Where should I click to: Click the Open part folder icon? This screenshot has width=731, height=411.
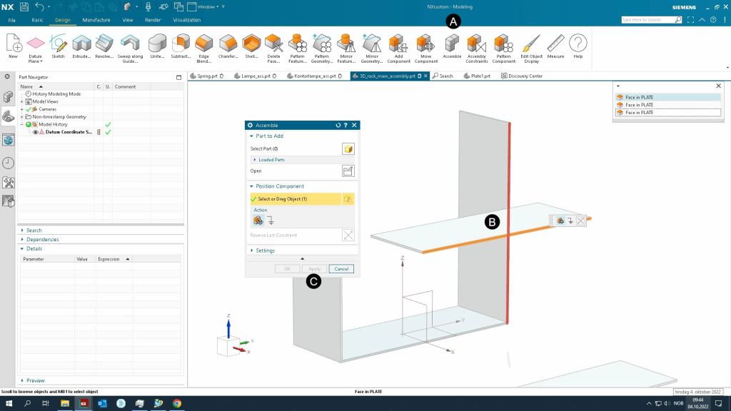pyautogui.click(x=348, y=171)
